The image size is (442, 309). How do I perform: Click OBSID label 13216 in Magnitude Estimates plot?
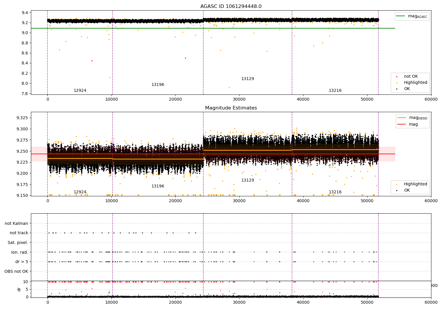click(x=335, y=192)
